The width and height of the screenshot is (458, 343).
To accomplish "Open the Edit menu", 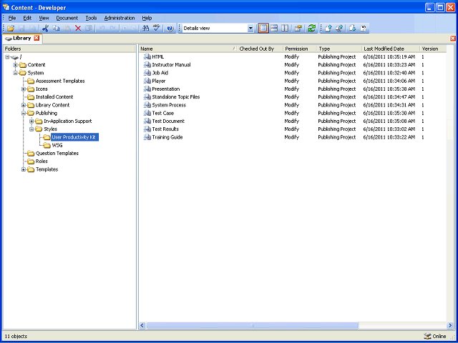I will tap(27, 18).
